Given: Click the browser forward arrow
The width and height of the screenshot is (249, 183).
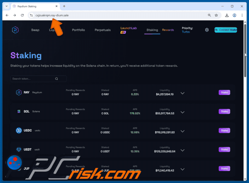Looking at the screenshot, I should coord(14,15).
